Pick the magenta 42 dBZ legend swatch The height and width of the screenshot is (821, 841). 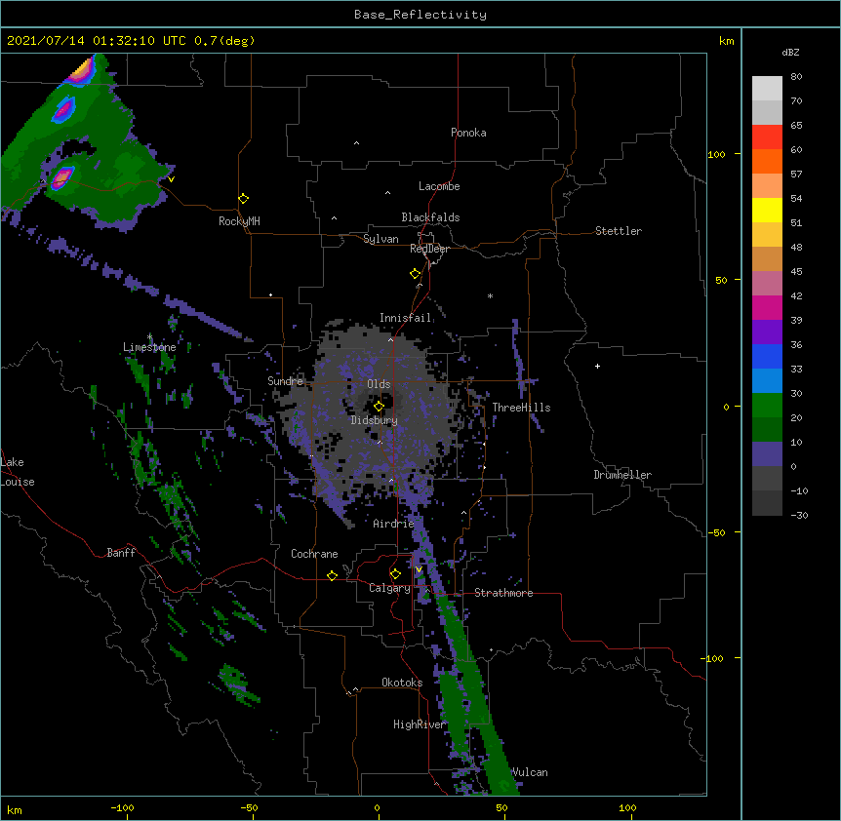point(767,307)
